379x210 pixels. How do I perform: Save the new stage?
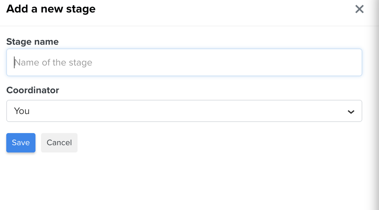click(21, 143)
